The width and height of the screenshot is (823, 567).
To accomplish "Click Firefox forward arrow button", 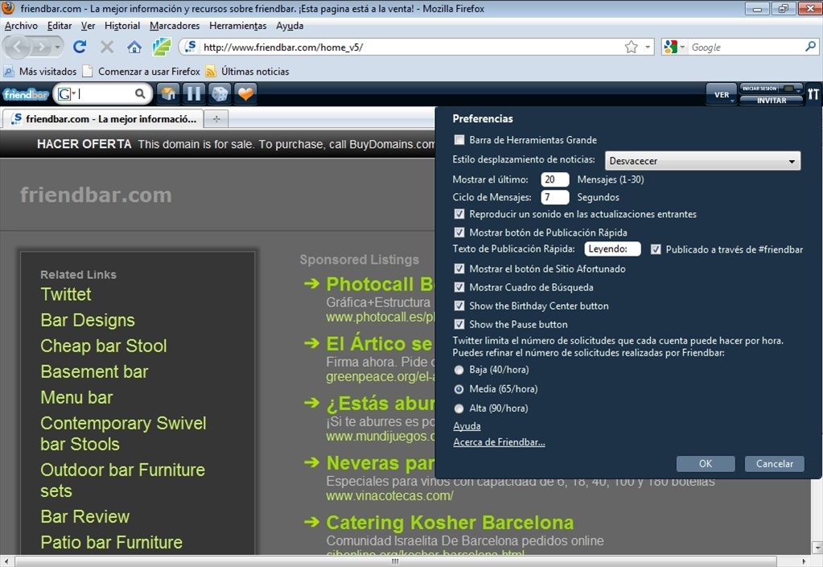I will (41, 47).
